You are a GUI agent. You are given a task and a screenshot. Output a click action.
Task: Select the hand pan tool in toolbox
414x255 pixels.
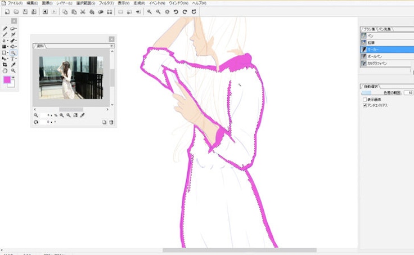coord(5,71)
